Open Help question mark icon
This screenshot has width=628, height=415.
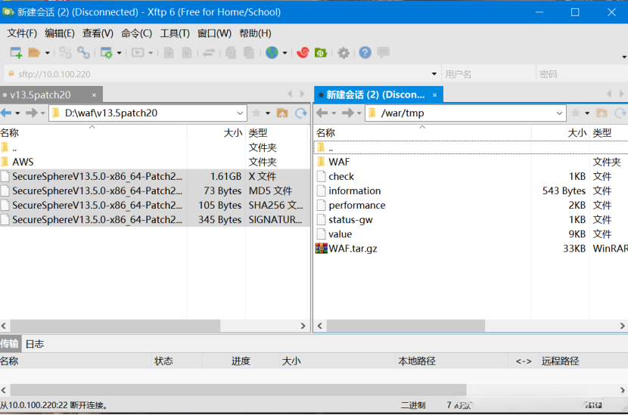pyautogui.click(x=365, y=52)
